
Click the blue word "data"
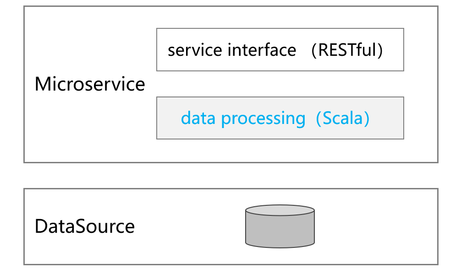tap(198, 118)
